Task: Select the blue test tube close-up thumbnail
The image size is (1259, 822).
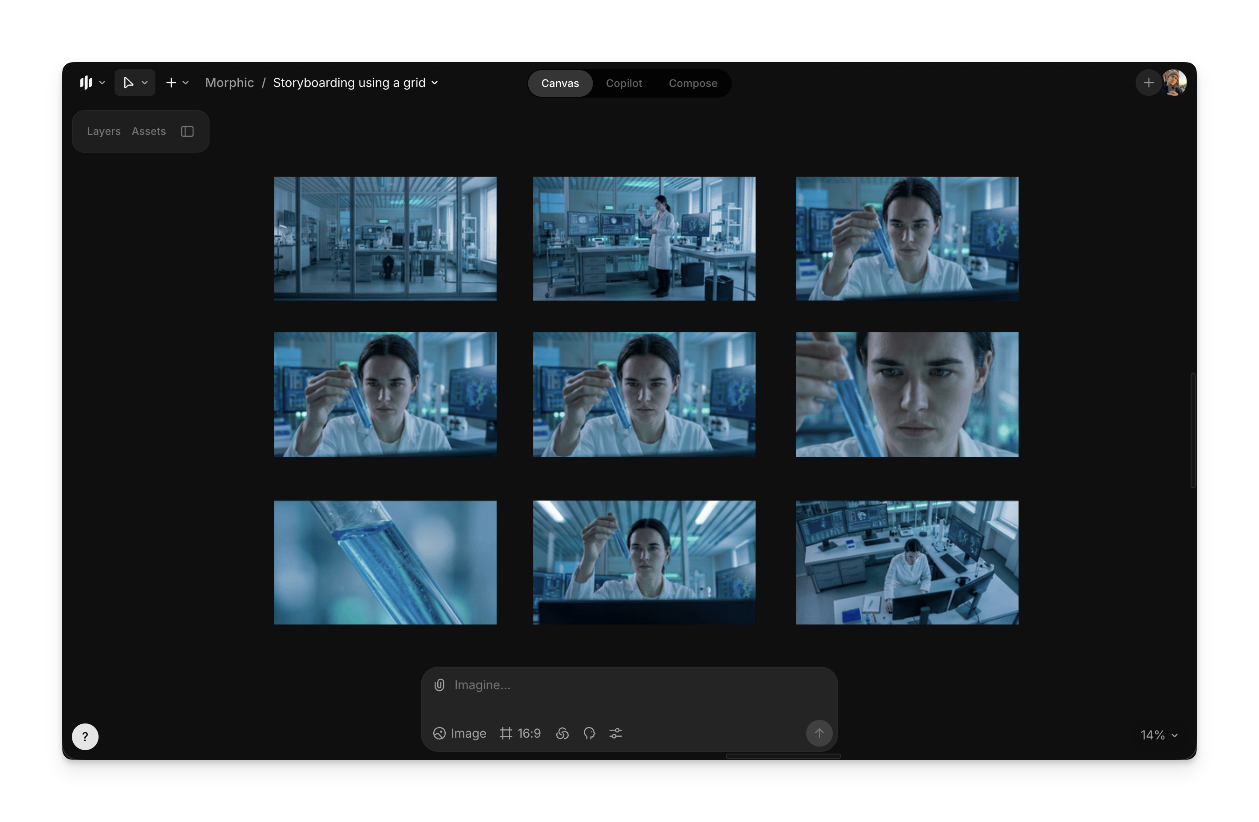Action: [385, 562]
